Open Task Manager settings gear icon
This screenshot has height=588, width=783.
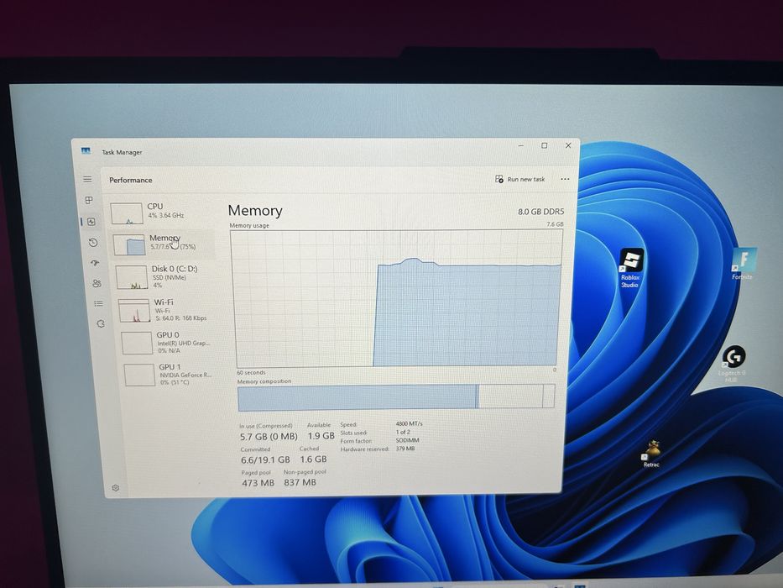tap(116, 487)
